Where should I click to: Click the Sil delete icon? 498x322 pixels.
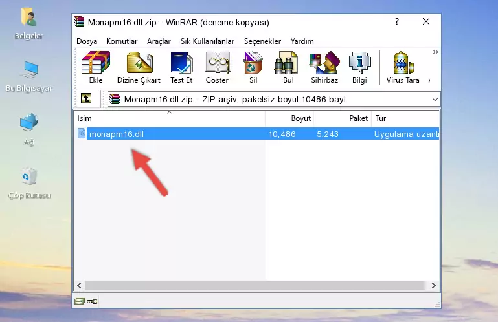(x=253, y=68)
